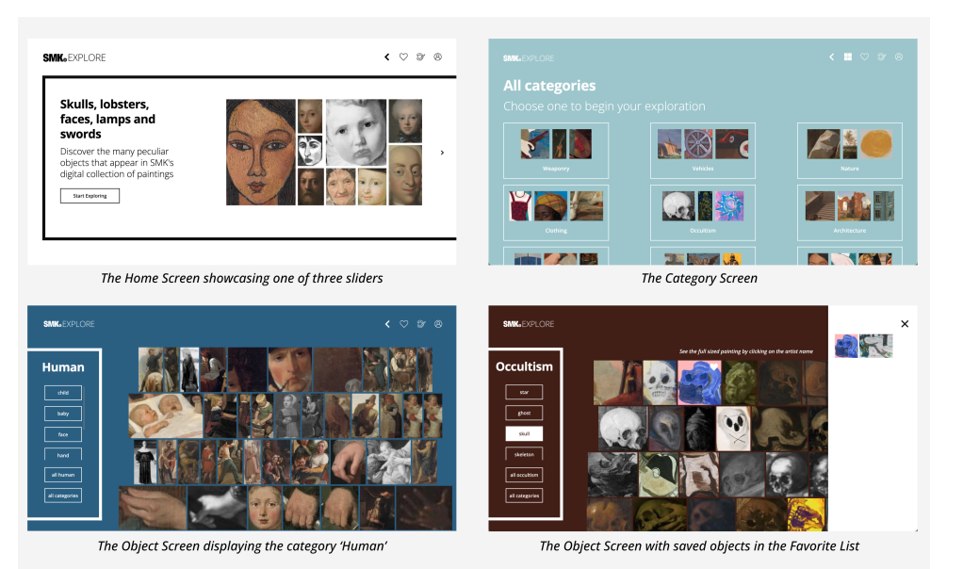The image size is (963, 569).
Task: Filter Human objects by child
Action: [63, 393]
